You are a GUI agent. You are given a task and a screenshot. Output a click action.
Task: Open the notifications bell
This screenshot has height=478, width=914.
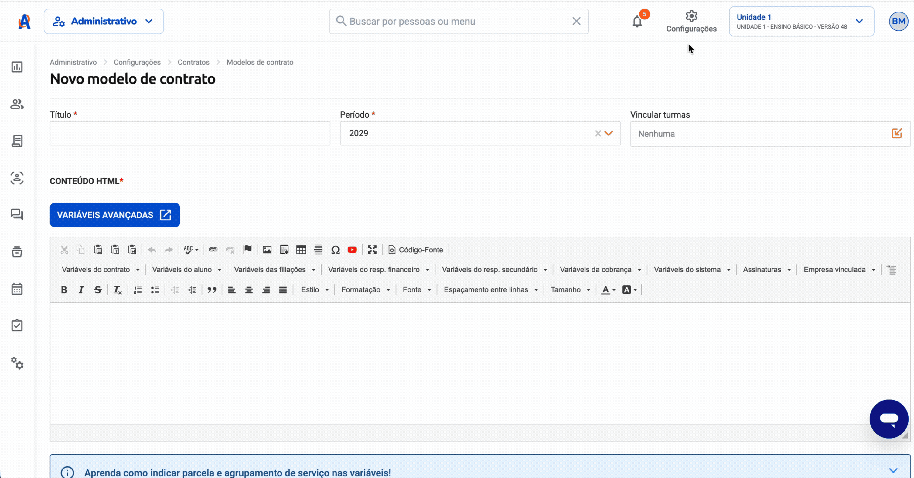[x=637, y=22]
